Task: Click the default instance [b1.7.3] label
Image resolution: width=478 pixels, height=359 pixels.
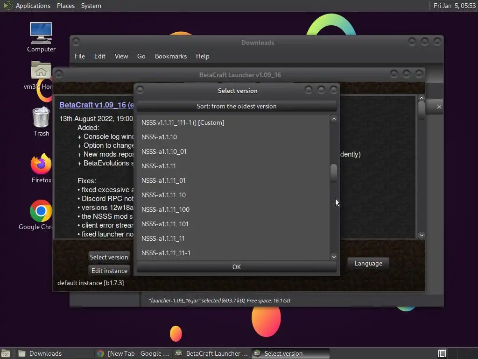Action: tap(91, 283)
